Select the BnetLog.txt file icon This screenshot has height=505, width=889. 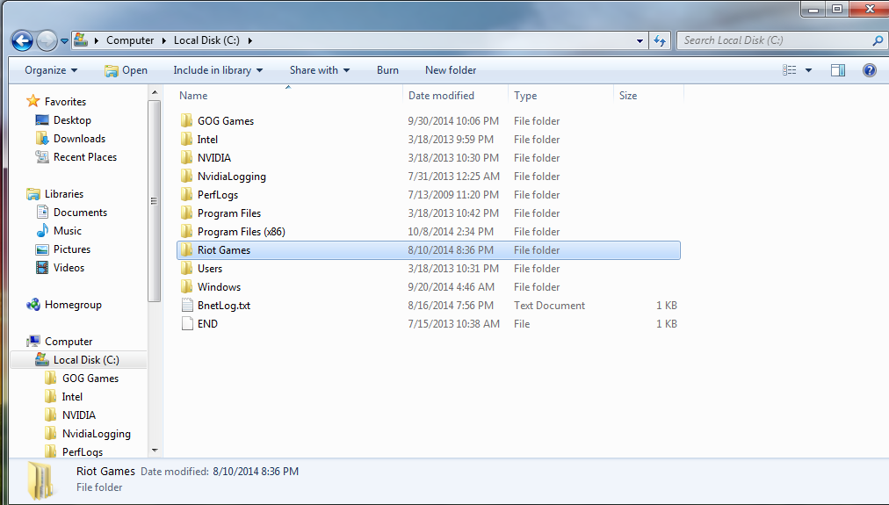click(187, 305)
